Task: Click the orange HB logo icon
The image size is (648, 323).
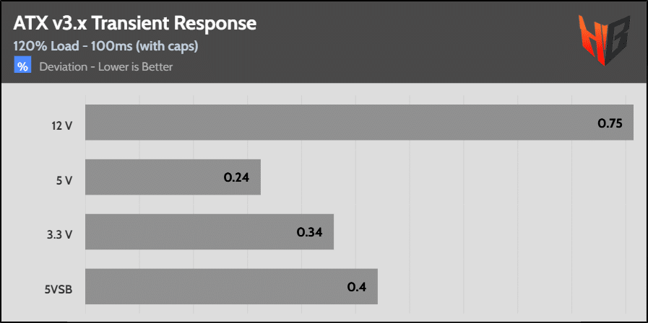Action: (604, 40)
